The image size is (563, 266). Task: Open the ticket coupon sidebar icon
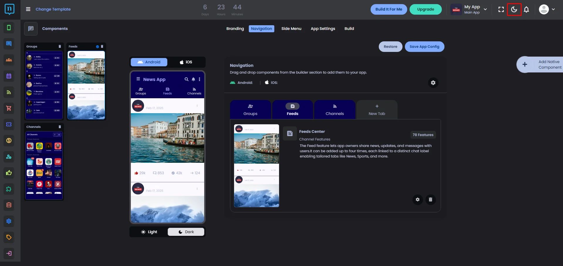(x=9, y=124)
